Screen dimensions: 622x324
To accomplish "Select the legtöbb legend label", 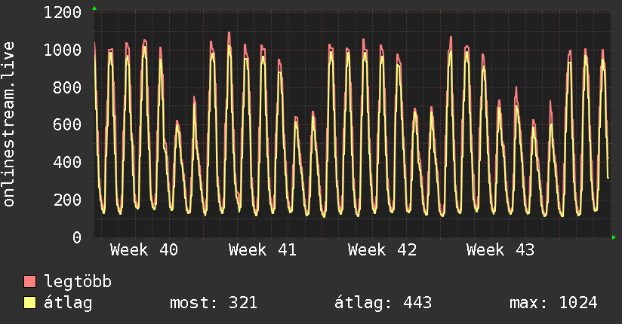I will pyautogui.click(x=78, y=282).
